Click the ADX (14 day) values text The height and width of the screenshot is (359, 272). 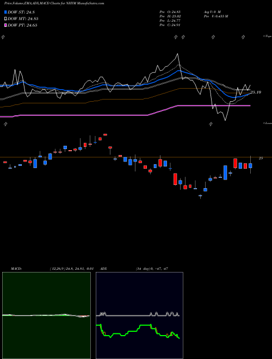(x=152, y=269)
